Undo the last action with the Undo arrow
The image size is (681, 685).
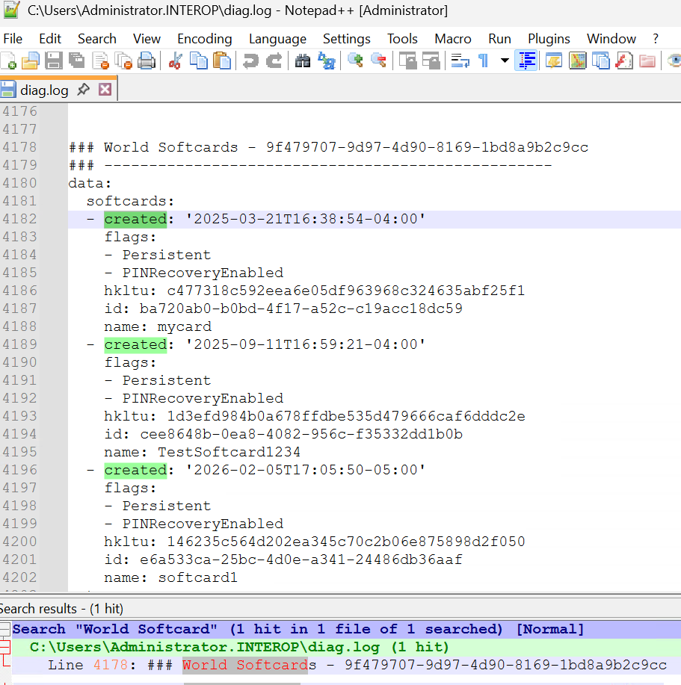coord(250,61)
